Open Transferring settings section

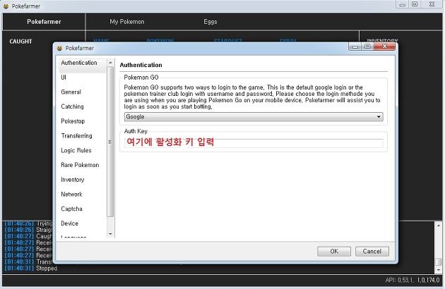click(x=76, y=136)
